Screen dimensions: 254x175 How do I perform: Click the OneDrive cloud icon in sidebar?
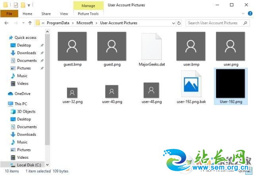click(11, 94)
